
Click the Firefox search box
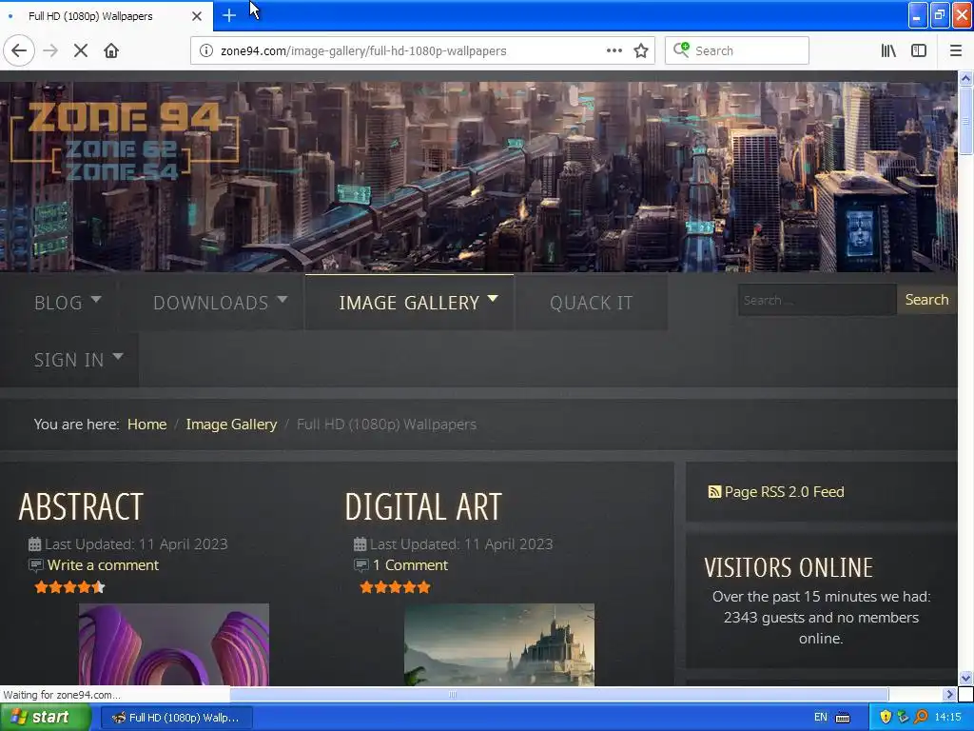click(737, 51)
